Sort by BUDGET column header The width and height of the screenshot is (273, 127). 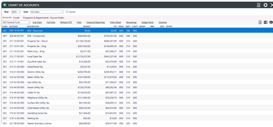pos(87,26)
